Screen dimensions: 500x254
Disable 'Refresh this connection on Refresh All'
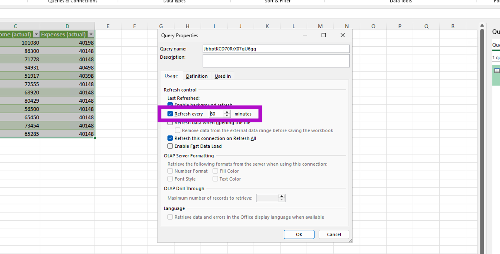[x=170, y=138]
